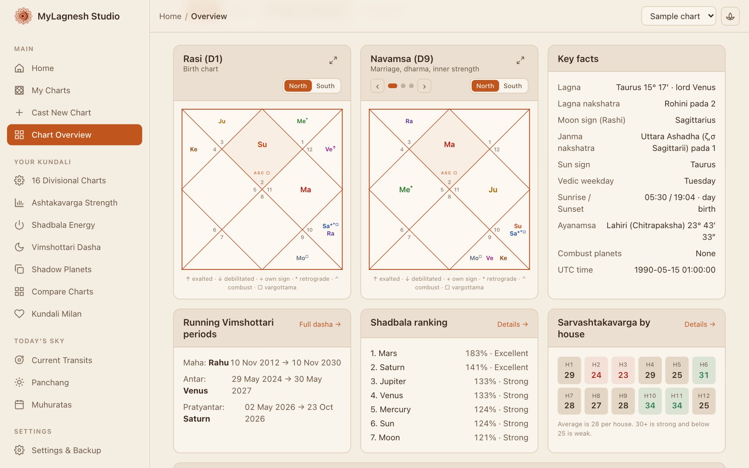Click the Vimshottari Dasha moon icon

[19, 247]
